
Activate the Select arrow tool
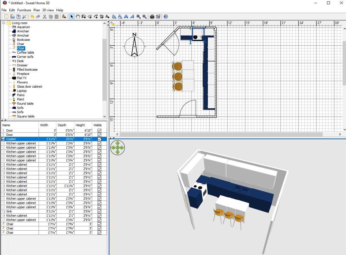pos(72,16)
